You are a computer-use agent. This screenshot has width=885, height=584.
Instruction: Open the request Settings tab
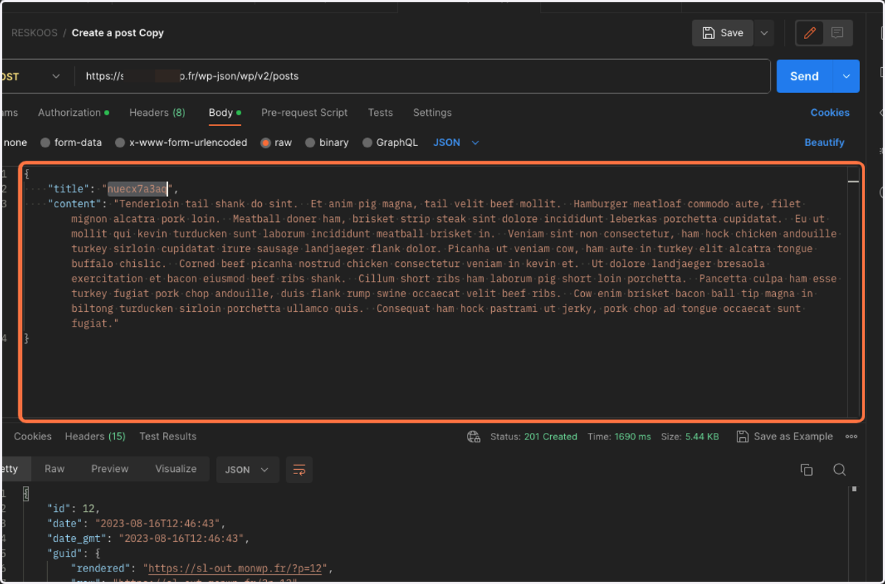432,113
